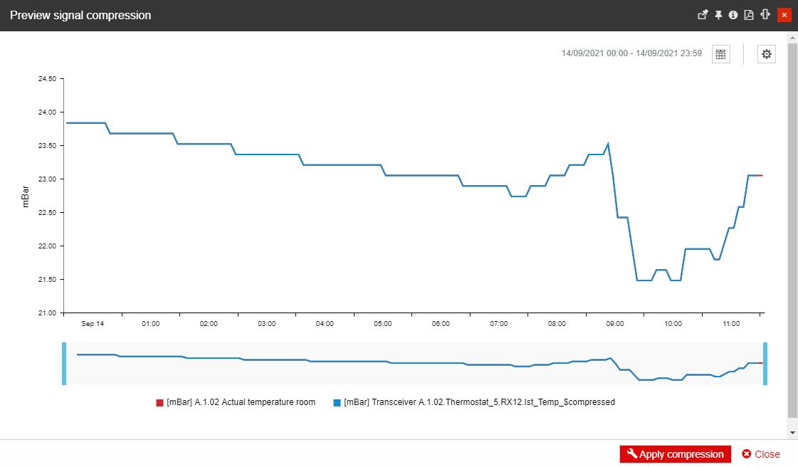The width and height of the screenshot is (798, 467).
Task: Click the Close link at bottom
Action: pos(761,454)
